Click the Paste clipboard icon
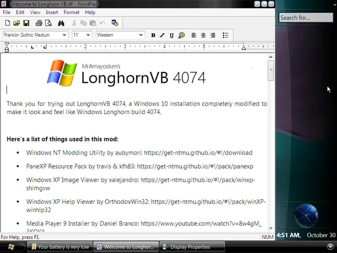The image size is (337, 253). (93, 23)
